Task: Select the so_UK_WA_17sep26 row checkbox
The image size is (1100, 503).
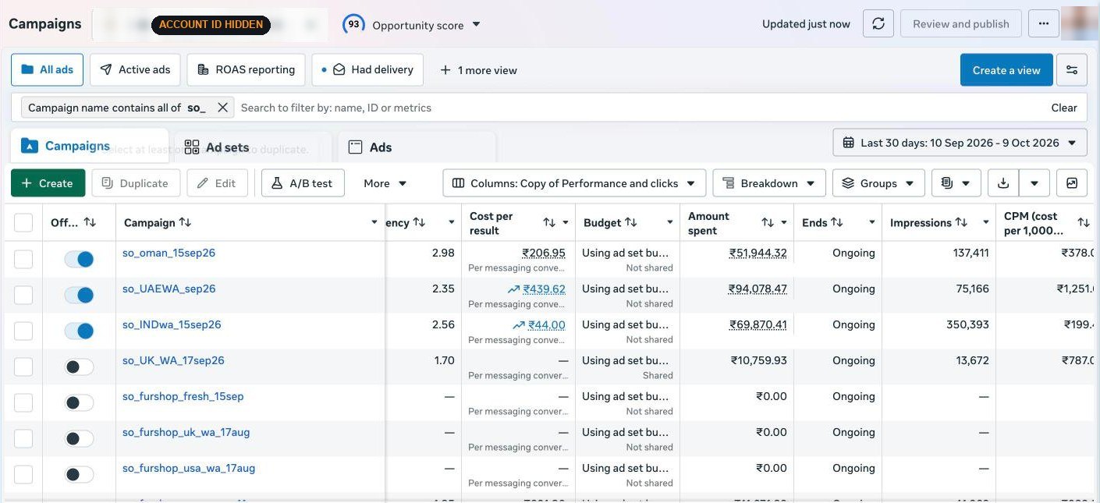Action: tap(23, 367)
